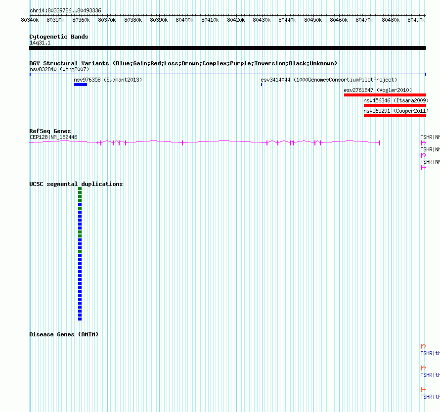Click the Cytogenetic Bands track title
This screenshot has height=412, width=440.
pyautogui.click(x=59, y=37)
